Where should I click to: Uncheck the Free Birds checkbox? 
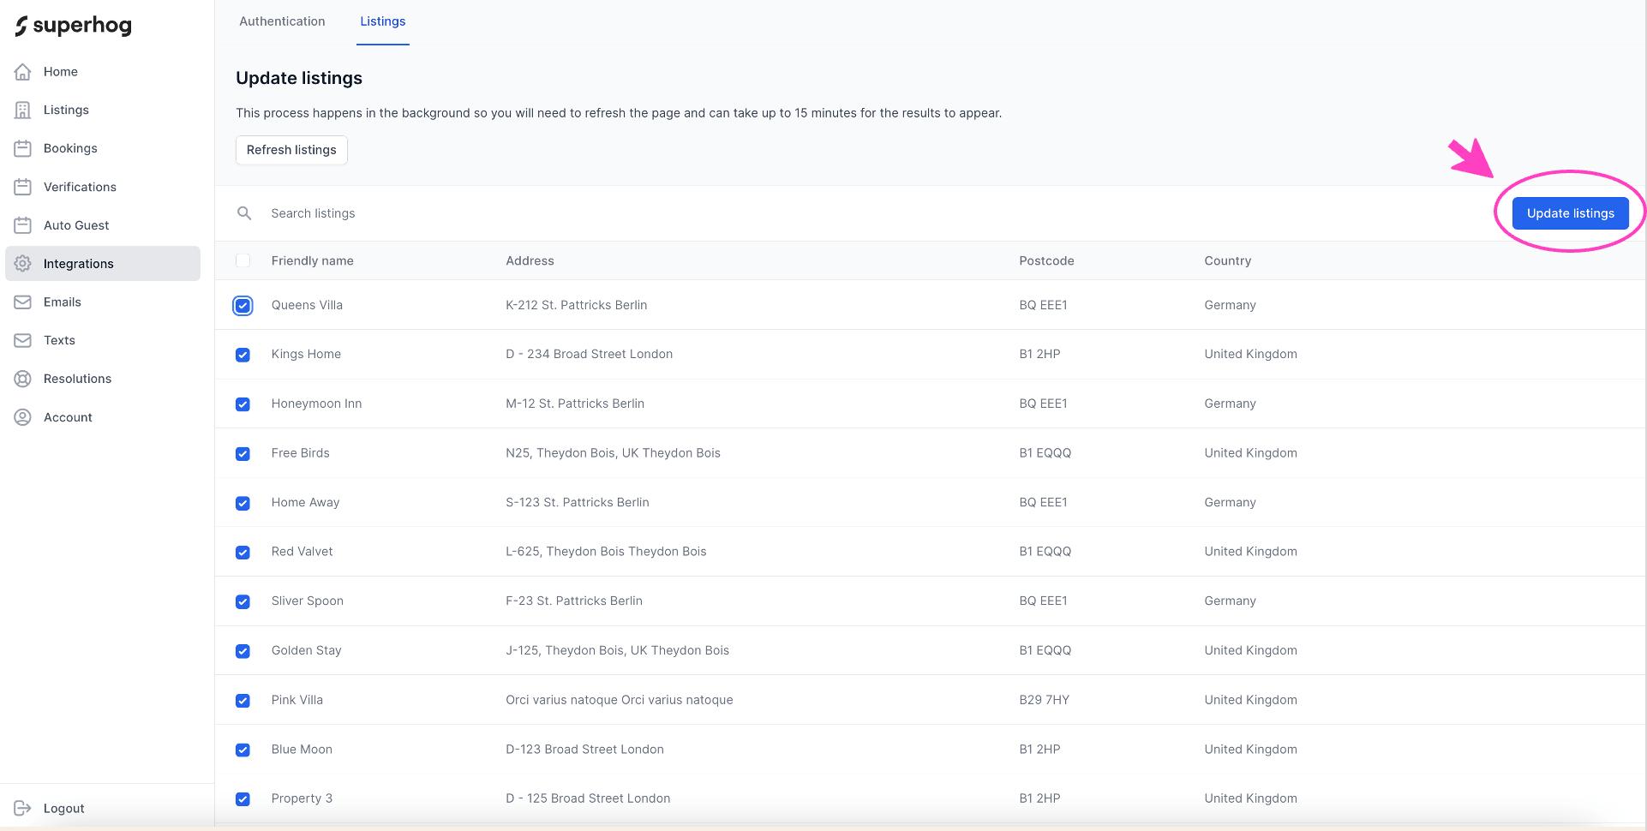coord(243,454)
